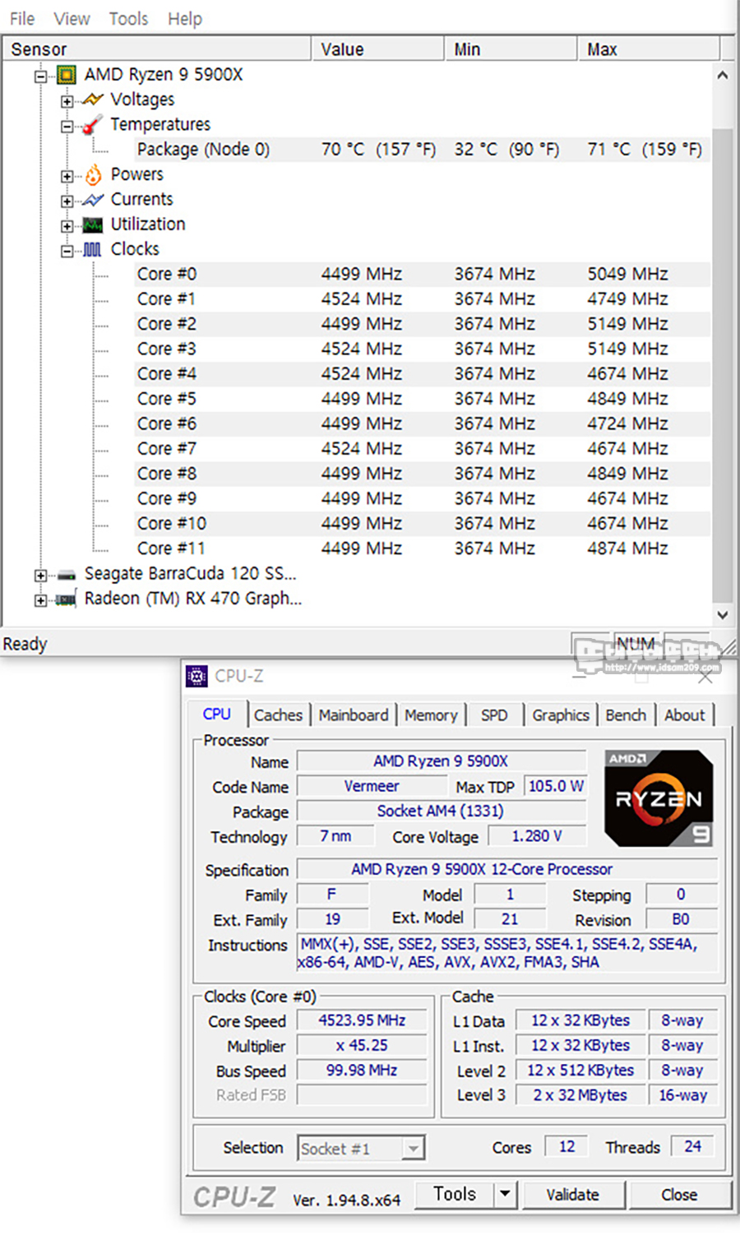Click the Core #2 max value 5149 MHz
740x1235 pixels.
[x=627, y=324]
